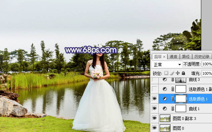This screenshot has height=132, width=212.
Task: Click the lock all padlock icon
Action: coord(183,73)
